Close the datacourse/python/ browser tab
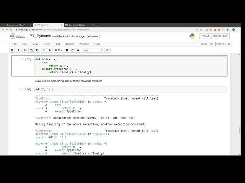This screenshot has width=245, height=183. pos(31,25)
